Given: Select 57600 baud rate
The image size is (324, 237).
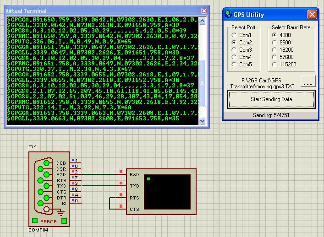Looking at the screenshot, I should pyautogui.click(x=274, y=57).
